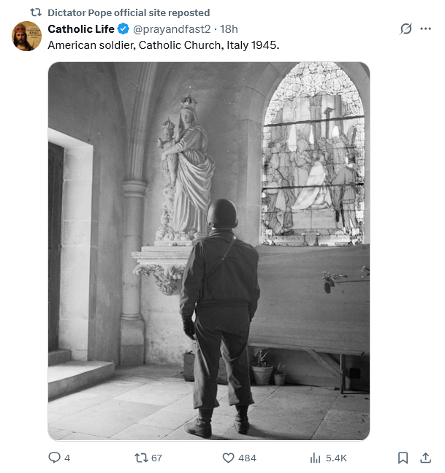Open the Catholic Life profile avatar
Image resolution: width=445 pixels, height=473 pixels.
(26, 36)
